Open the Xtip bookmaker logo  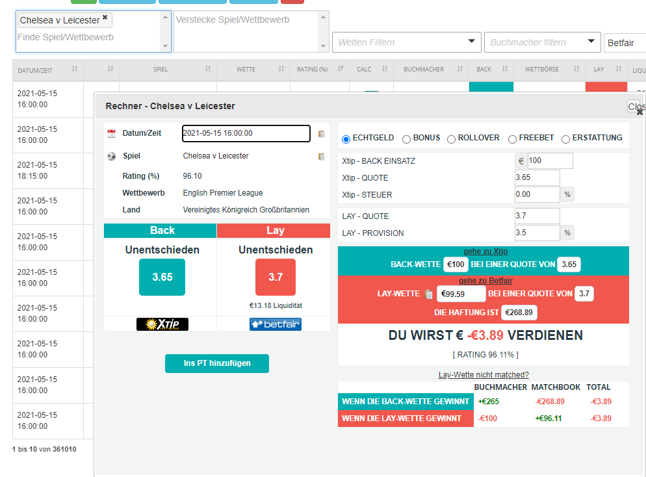click(162, 324)
